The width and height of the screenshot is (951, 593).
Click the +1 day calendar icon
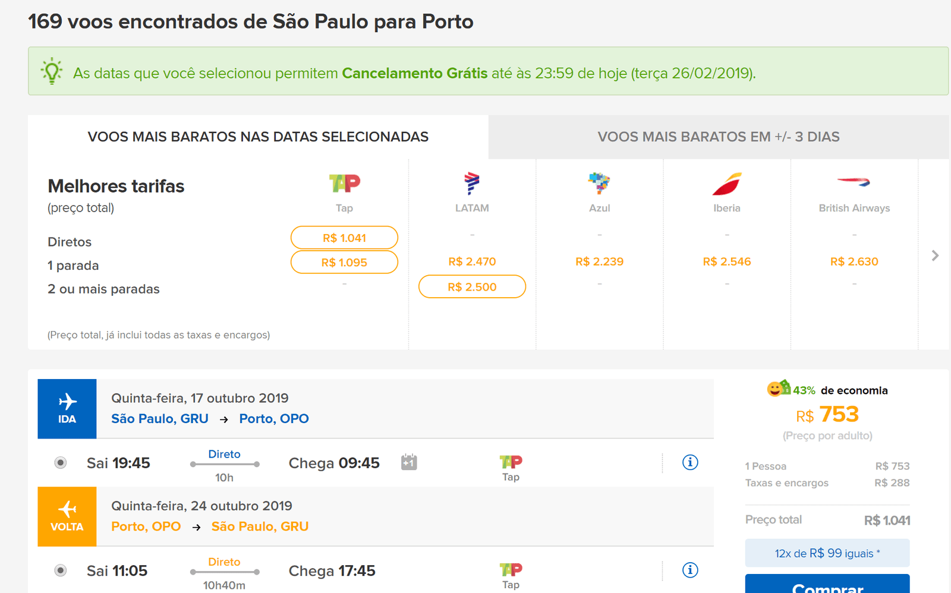[409, 462]
